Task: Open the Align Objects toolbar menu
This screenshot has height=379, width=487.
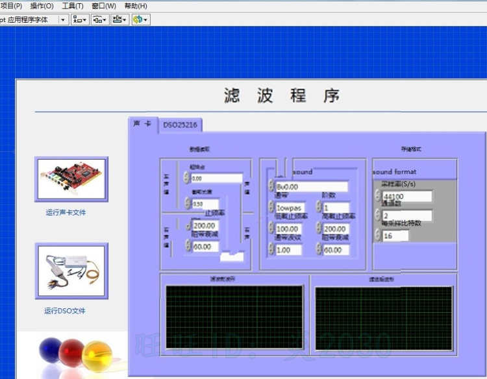Action: 80,20
